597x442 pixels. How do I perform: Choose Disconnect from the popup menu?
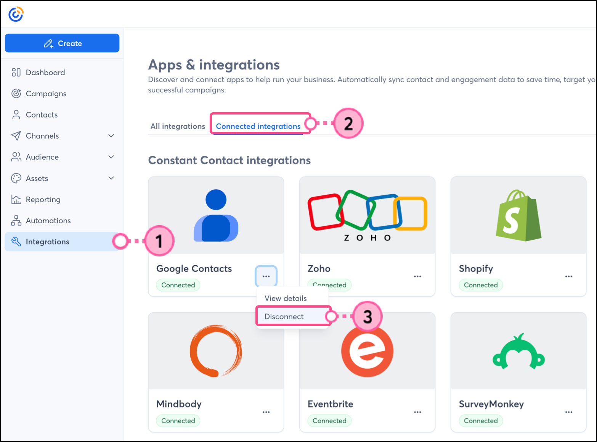click(284, 316)
